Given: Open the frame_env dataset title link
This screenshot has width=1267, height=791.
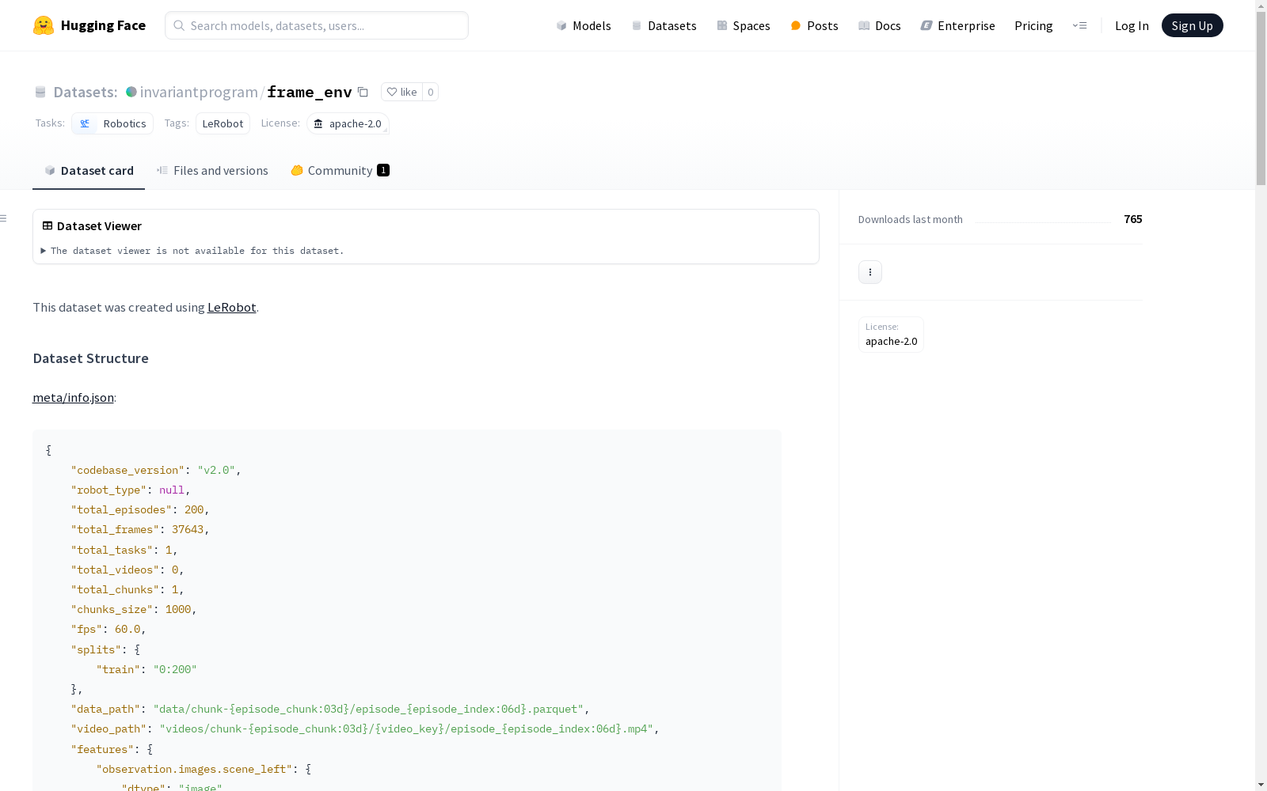Looking at the screenshot, I should (x=309, y=92).
